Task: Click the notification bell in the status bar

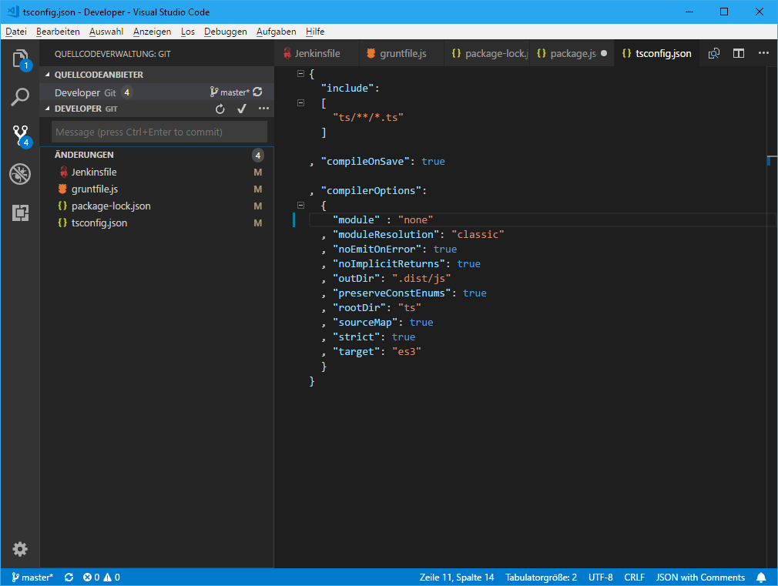Action: tap(761, 577)
